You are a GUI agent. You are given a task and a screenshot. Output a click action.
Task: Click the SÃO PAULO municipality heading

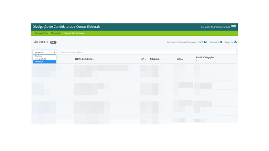40,42
